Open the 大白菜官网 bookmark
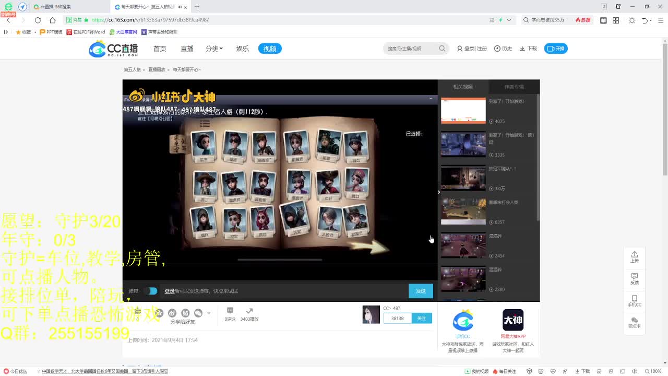 coord(123,32)
